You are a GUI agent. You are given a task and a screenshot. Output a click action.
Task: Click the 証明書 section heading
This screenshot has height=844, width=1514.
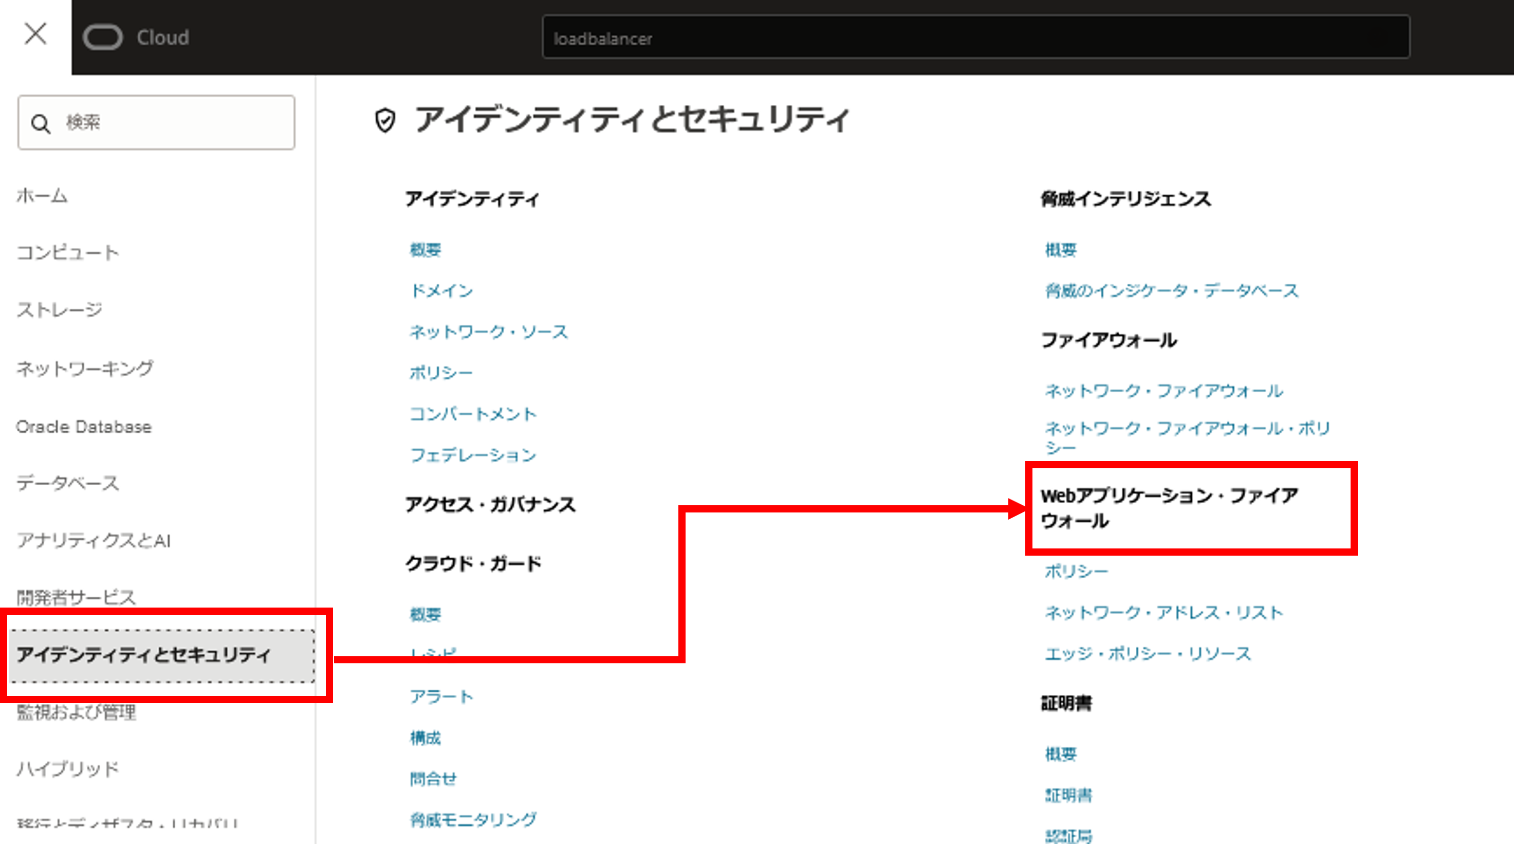[x=1066, y=703]
